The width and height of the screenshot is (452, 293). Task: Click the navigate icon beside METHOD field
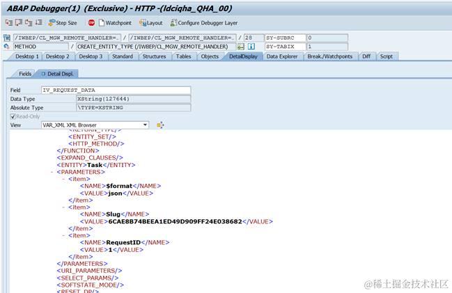click(x=7, y=47)
